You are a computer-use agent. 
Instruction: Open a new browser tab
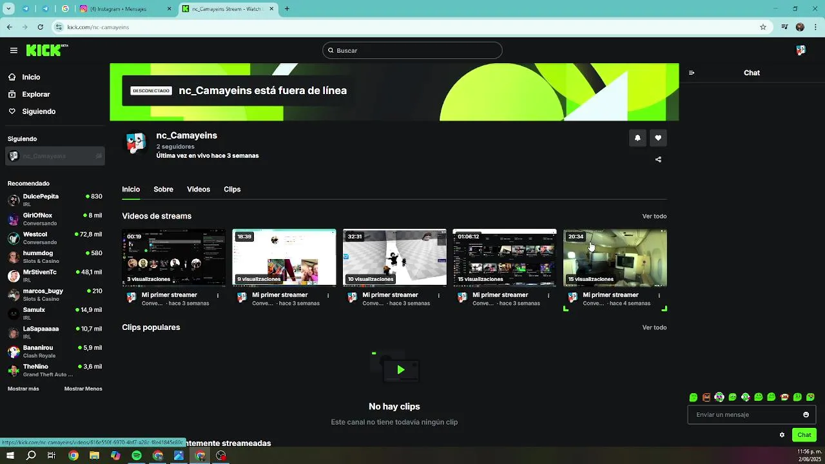(287, 9)
